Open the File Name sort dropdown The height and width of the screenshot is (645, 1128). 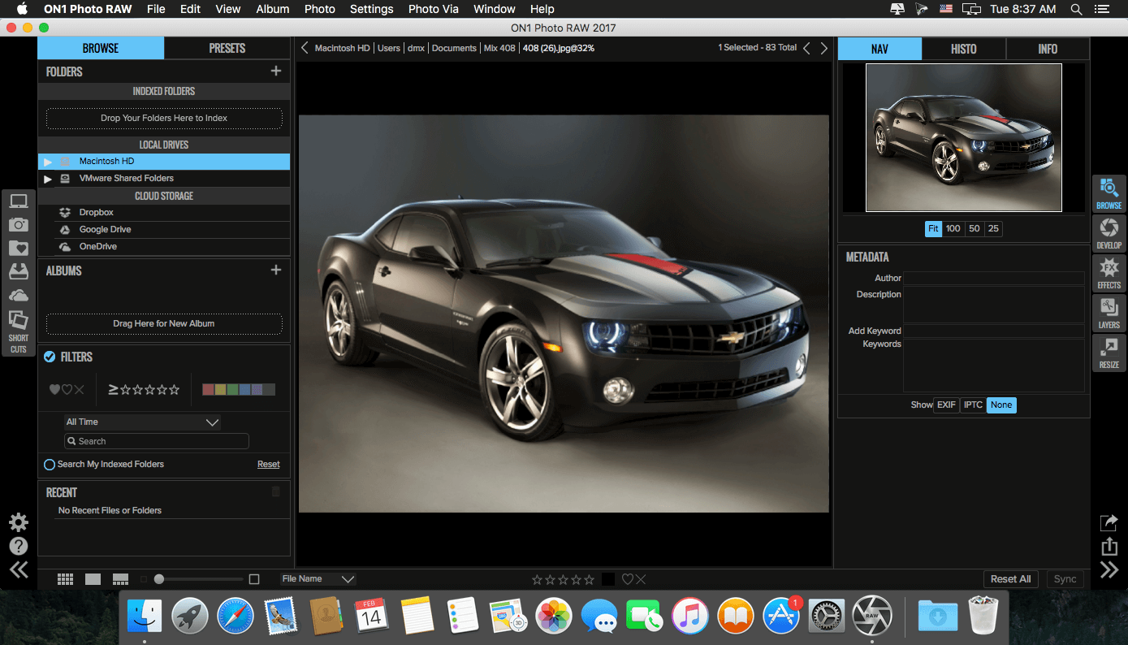pos(318,579)
